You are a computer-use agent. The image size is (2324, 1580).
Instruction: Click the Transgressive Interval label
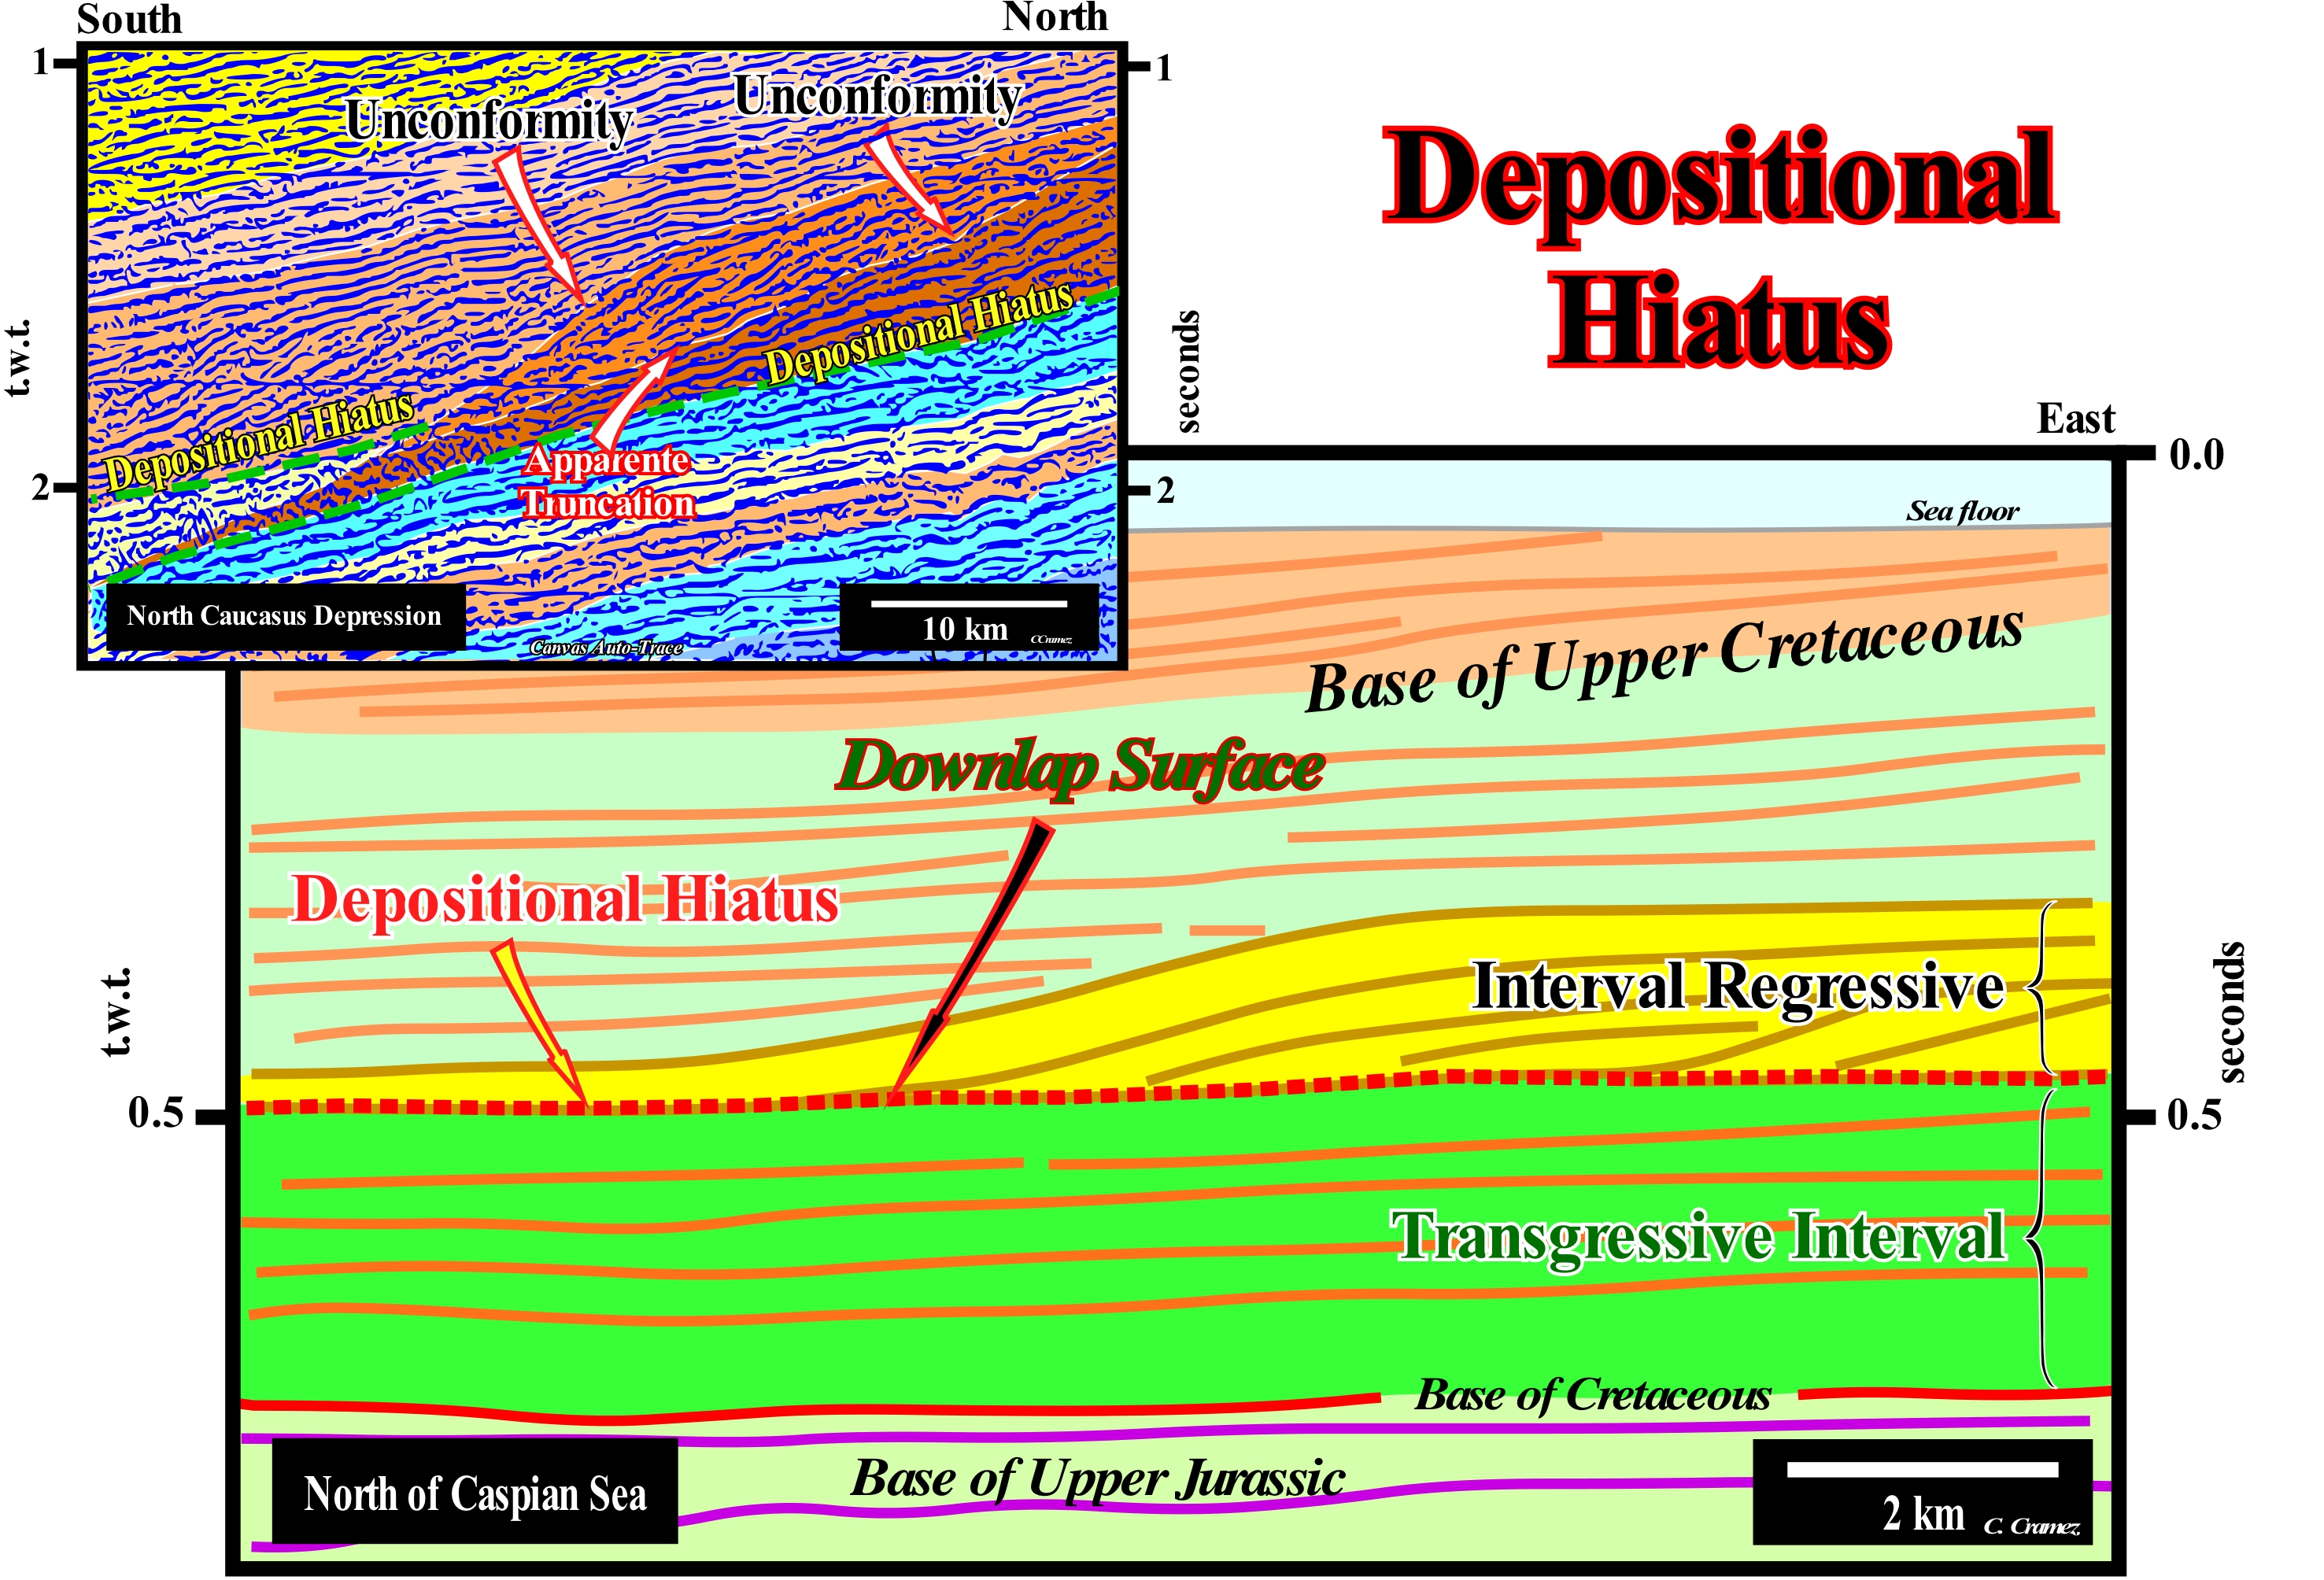pos(1698,1236)
